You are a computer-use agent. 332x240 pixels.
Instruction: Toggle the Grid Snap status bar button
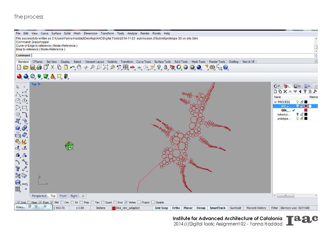point(161,208)
